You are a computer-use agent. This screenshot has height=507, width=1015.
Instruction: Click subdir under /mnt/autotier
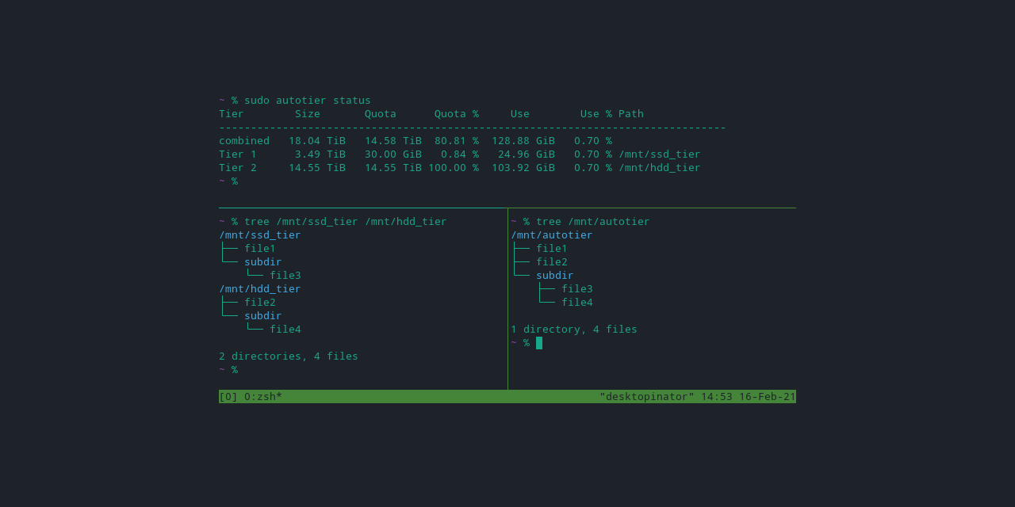coord(555,275)
